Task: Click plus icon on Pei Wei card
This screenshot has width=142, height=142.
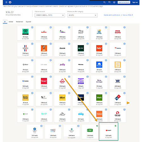Action: [x=124, y=109]
